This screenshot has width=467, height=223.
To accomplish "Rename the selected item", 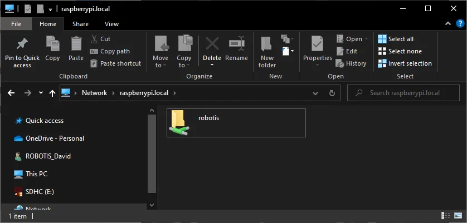I will [x=236, y=49].
